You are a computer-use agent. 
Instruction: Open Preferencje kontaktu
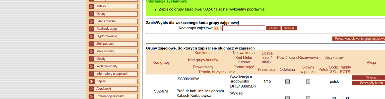[x=116, y=96]
